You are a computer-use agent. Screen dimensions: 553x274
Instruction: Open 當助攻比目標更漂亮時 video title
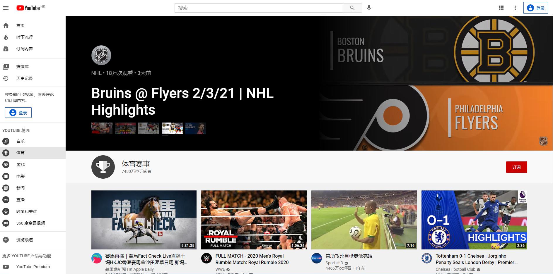(349, 256)
